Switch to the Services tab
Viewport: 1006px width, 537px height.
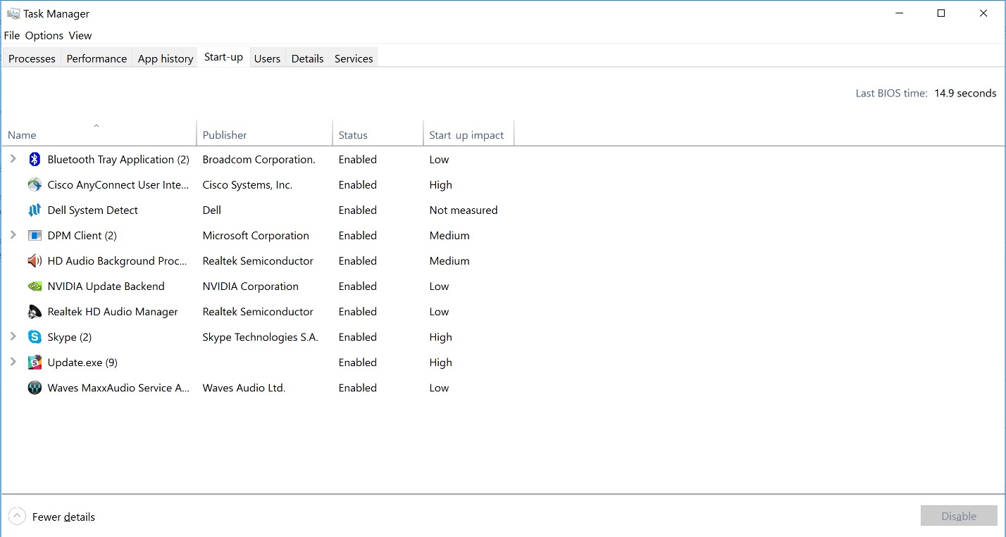click(354, 58)
